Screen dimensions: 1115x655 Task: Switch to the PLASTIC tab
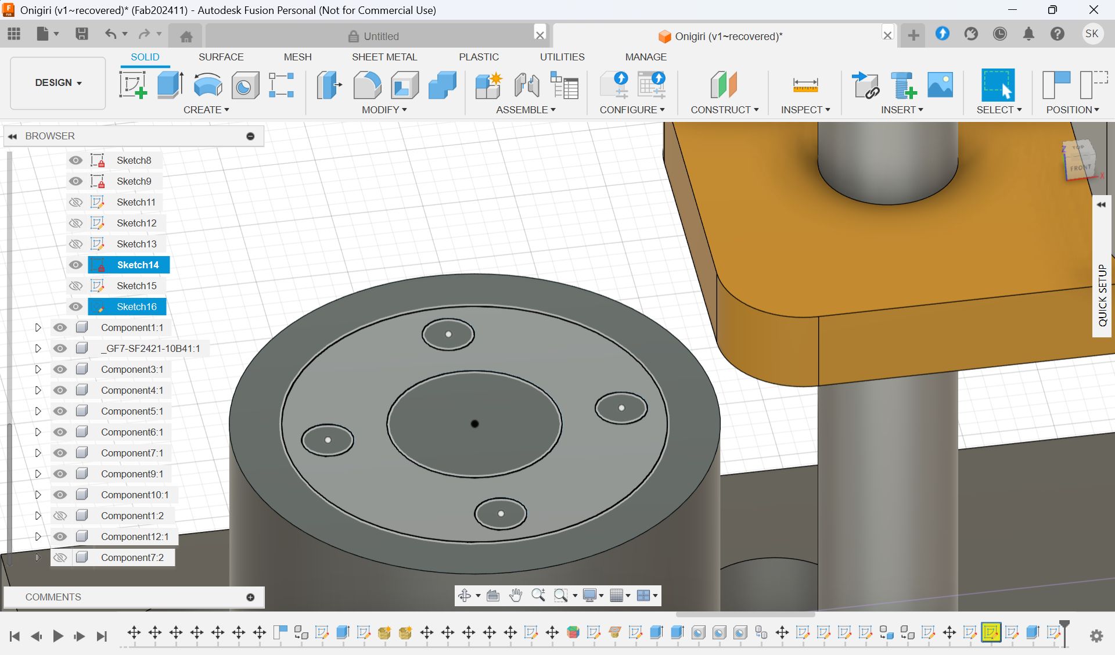pos(479,57)
